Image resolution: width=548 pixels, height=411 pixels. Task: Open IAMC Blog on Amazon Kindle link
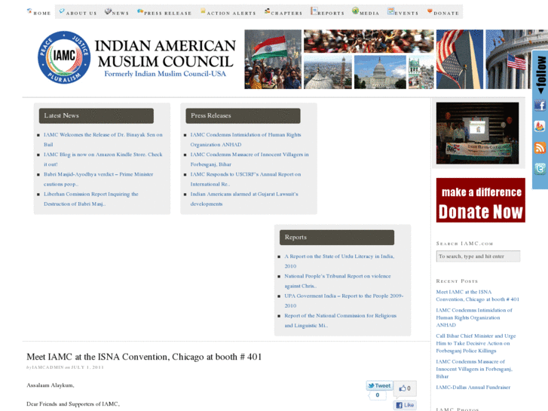103,159
